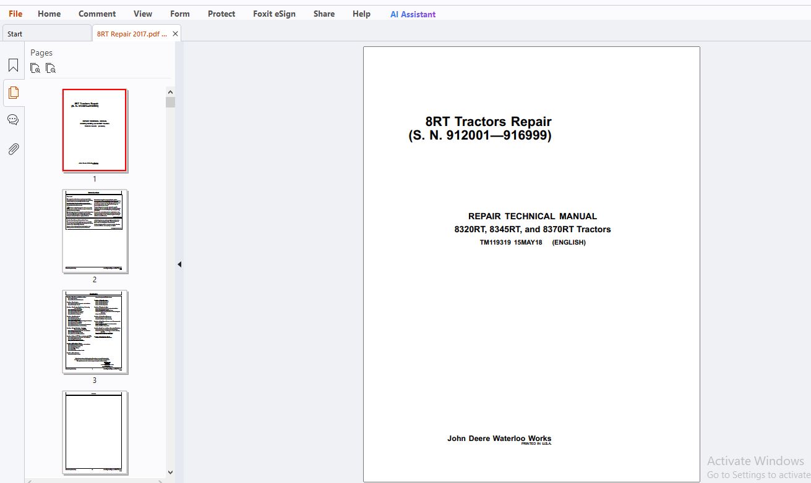Click the 'John Deere Waterloo Works' text
Screen dimensions: 811x483
(x=499, y=439)
